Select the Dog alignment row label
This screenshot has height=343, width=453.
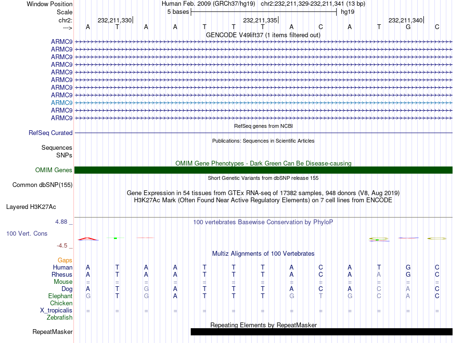(67, 289)
